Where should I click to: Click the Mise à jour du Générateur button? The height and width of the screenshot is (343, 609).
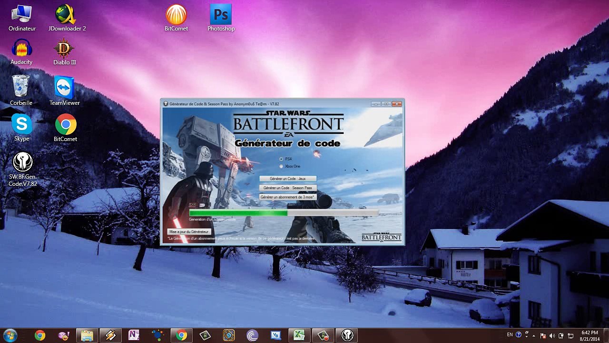(189, 232)
